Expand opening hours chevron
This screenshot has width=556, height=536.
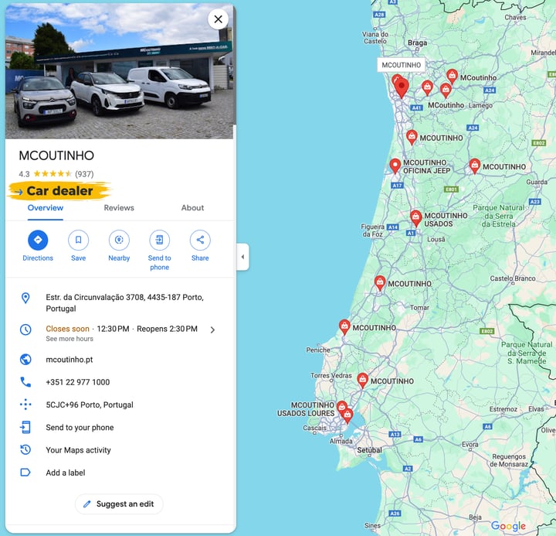212,330
